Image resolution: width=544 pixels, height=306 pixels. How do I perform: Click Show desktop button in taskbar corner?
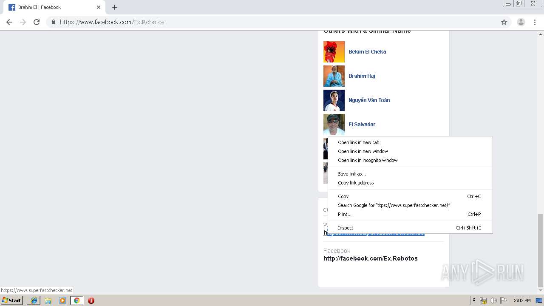[539, 300]
